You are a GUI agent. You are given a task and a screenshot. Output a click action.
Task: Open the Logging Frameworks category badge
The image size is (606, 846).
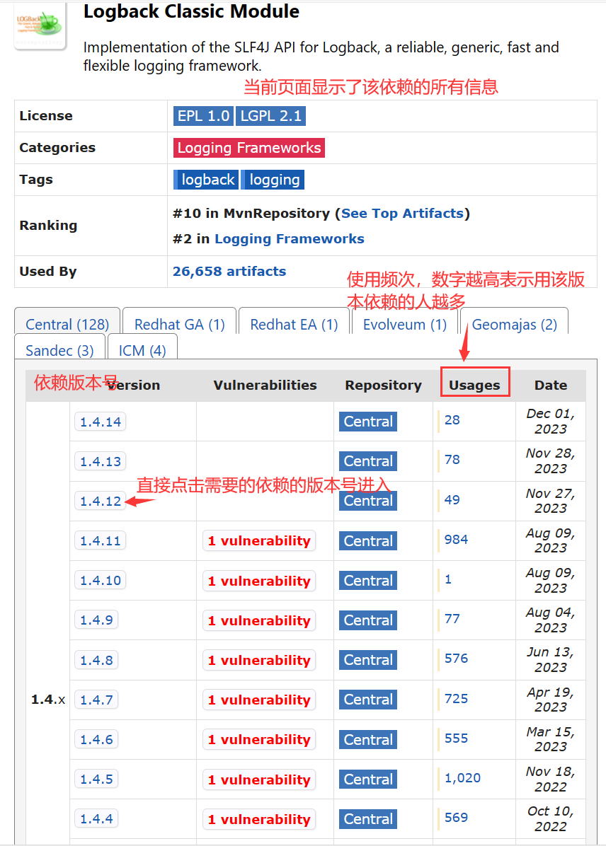coord(249,148)
